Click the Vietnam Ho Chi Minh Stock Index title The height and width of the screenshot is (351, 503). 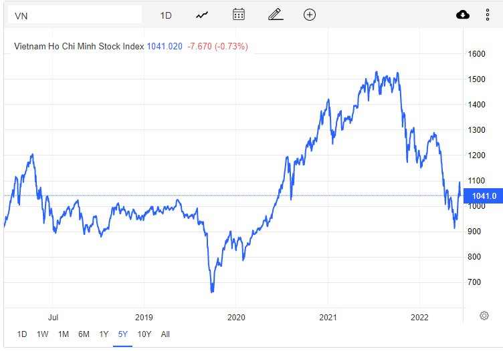[79, 47]
